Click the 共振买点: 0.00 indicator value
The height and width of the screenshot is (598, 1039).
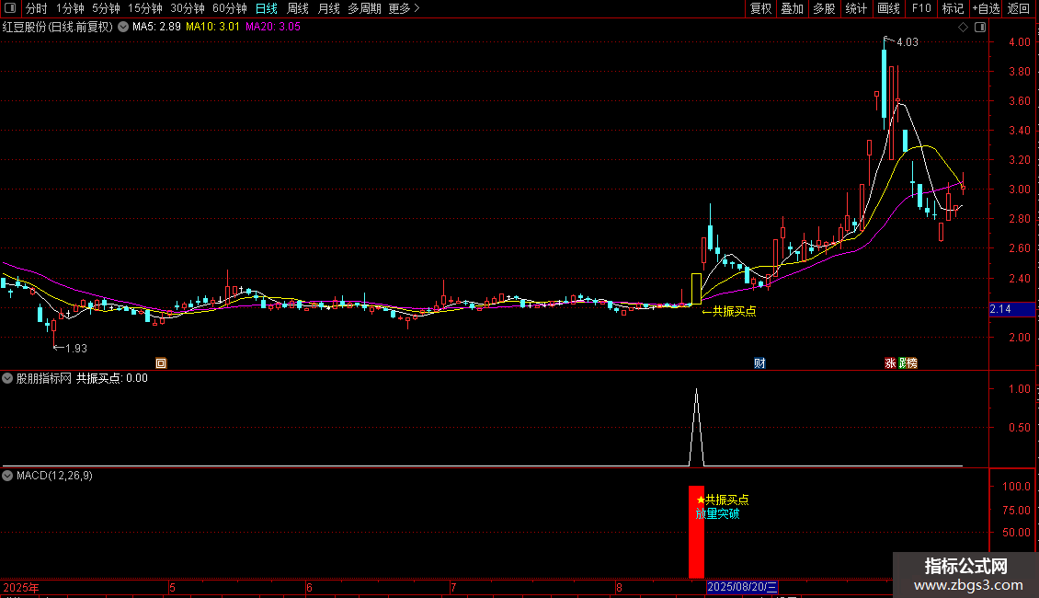point(112,378)
